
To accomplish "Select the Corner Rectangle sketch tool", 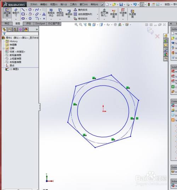I will tap(23, 14).
